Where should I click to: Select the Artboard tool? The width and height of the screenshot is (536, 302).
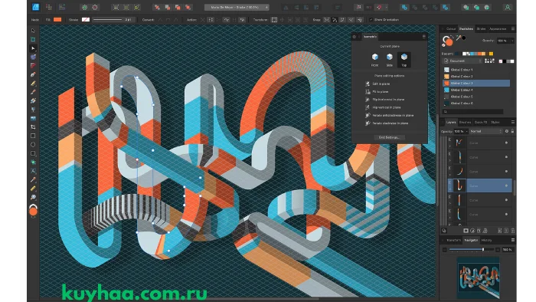33,39
